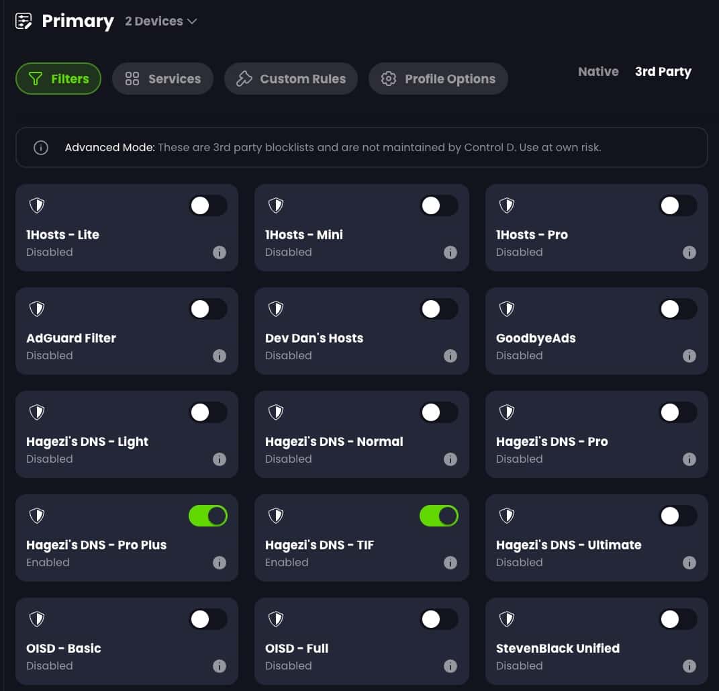The image size is (719, 691).
Task: Click the Advanced Mode notice text
Action: pos(333,148)
